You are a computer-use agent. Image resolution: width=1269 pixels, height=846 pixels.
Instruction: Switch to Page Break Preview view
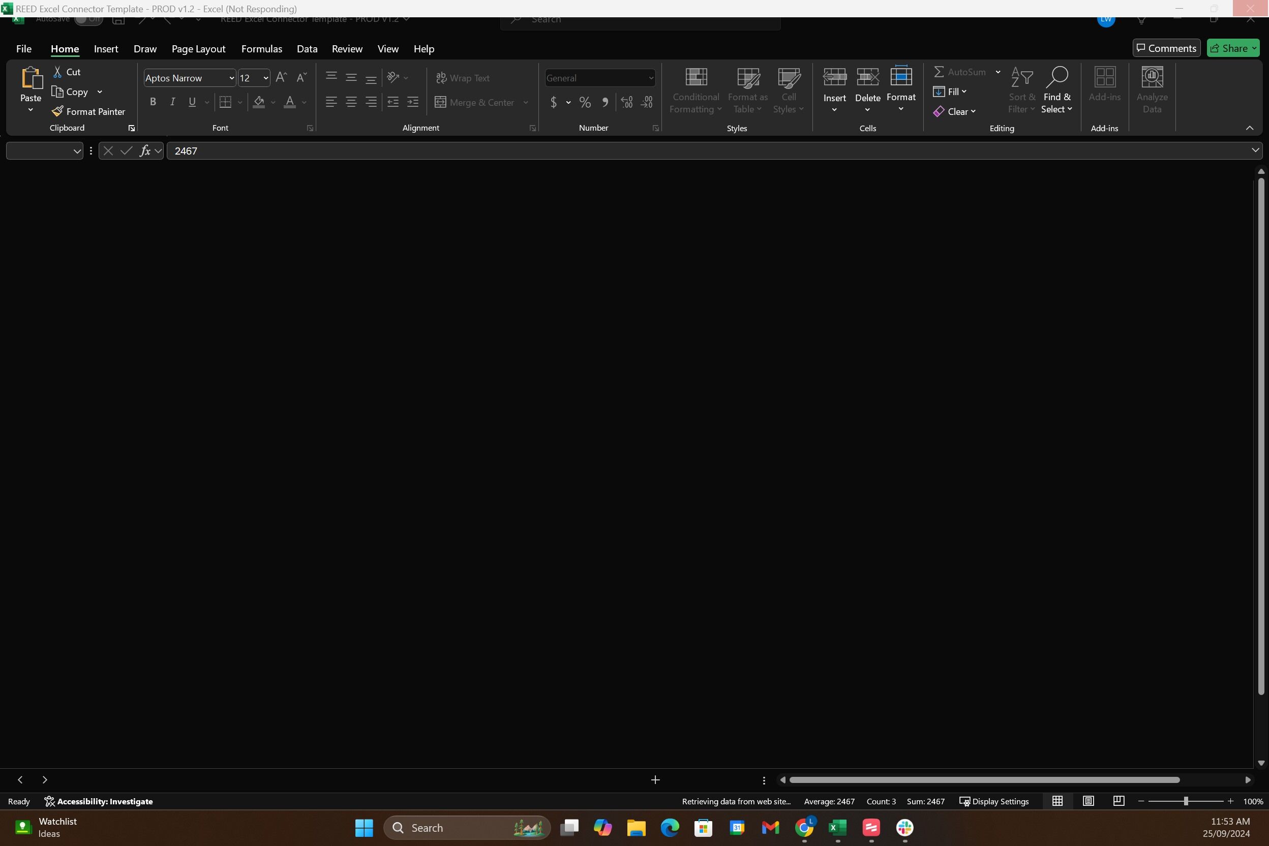1119,801
